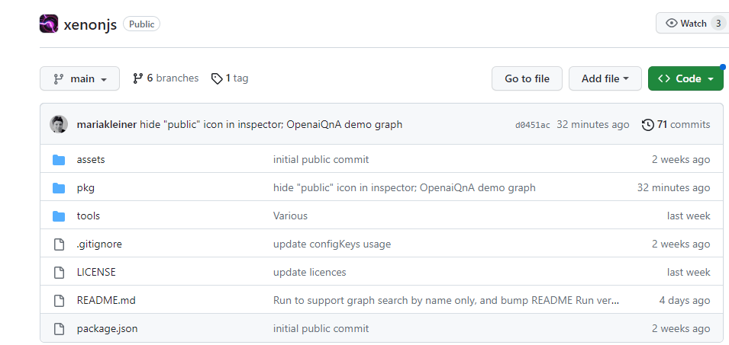729x345 pixels.
Task: Click the tag icon beside 1 tag
Action: (x=217, y=78)
